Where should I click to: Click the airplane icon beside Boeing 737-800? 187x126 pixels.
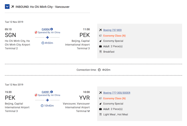coord(100,30)
